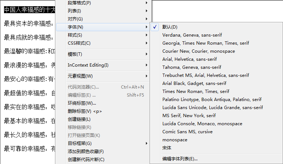283x164 pixels.
Task: Select Arial, Helvetica, sans-serif font
Action: [x=189, y=59]
